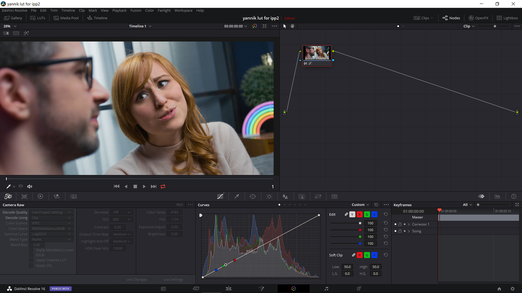Open the Color menu
Viewport: 522px width, 293px height.
[149, 11]
